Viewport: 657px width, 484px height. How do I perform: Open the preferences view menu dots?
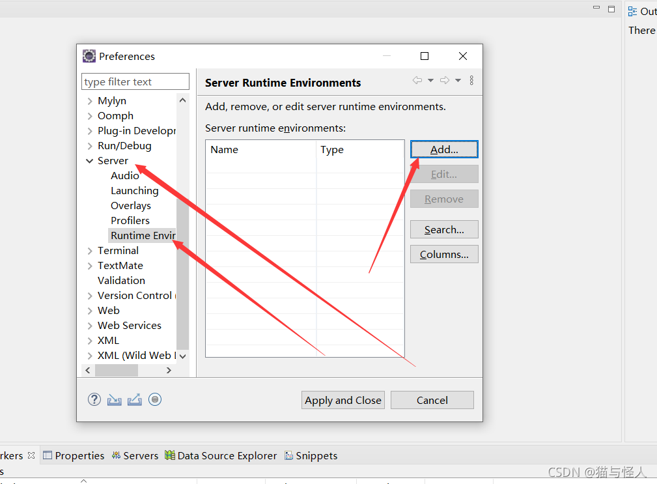point(471,80)
